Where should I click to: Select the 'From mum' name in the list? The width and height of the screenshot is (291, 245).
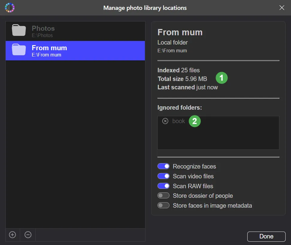click(49, 48)
